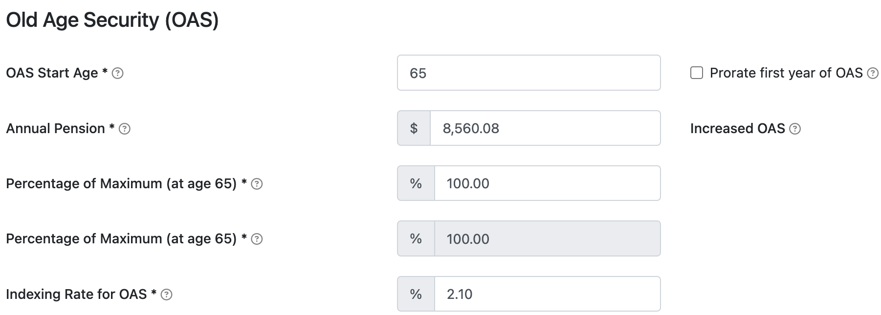Click the OAS Start Age field showing 65
The image size is (881, 315).
[528, 73]
